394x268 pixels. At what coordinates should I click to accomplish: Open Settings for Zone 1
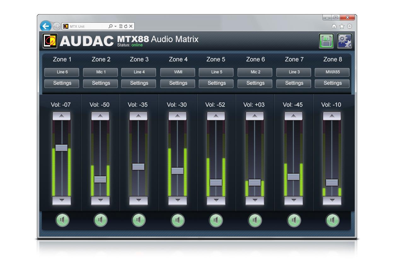62,83
